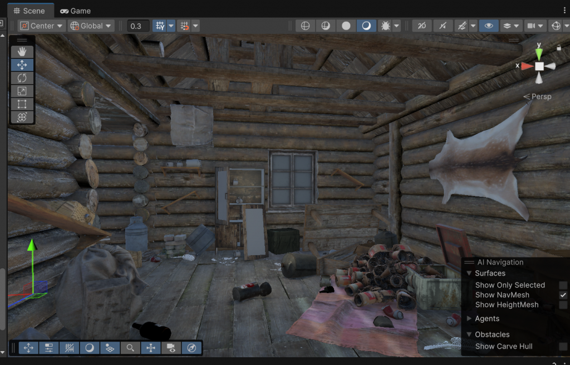Click the bug debug draw mode icon
The height and width of the screenshot is (365, 570).
[x=385, y=26]
